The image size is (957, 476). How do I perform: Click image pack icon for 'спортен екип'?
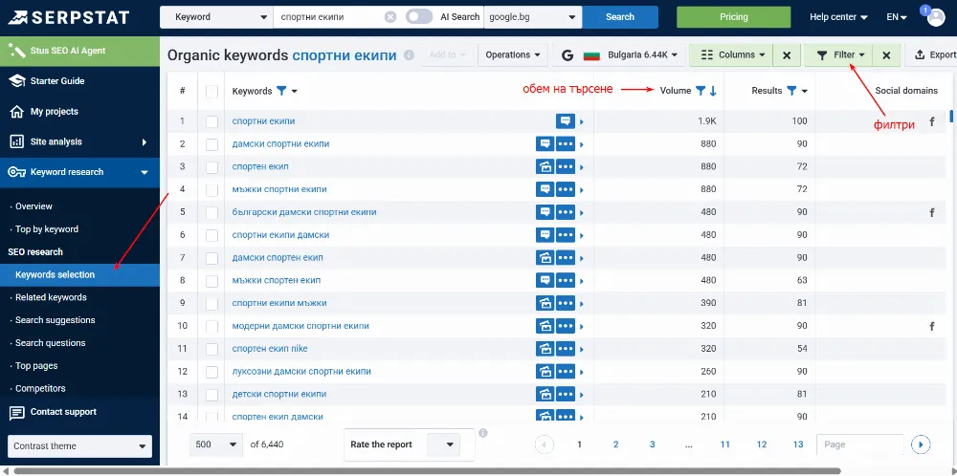coord(545,167)
